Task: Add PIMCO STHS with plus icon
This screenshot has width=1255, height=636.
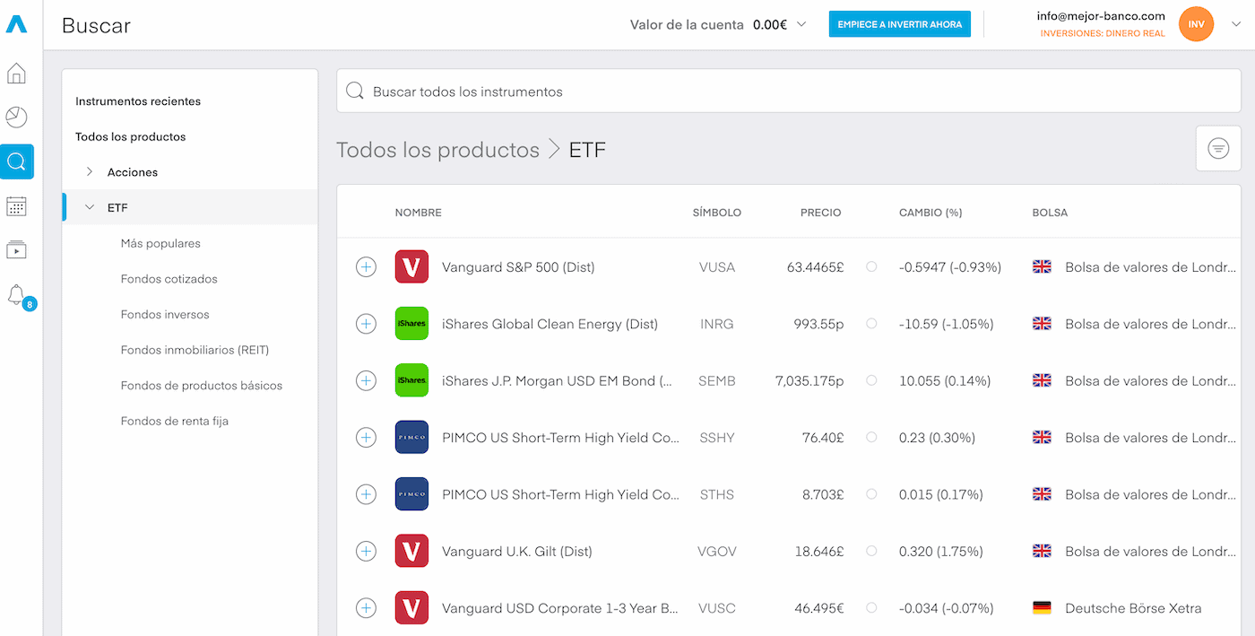Action: [366, 494]
